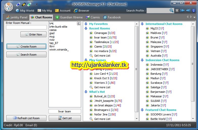This screenshot has height=130, width=198.
Task: Click the Search Room button
Action: [x=26, y=55]
